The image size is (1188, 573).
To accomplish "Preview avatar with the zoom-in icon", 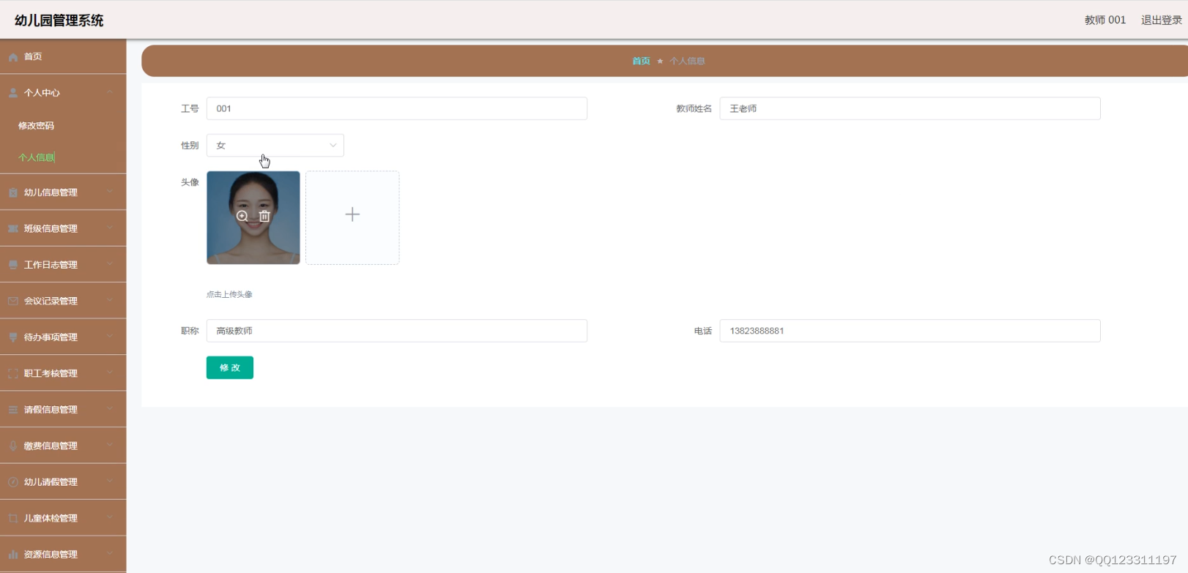I will click(x=242, y=216).
